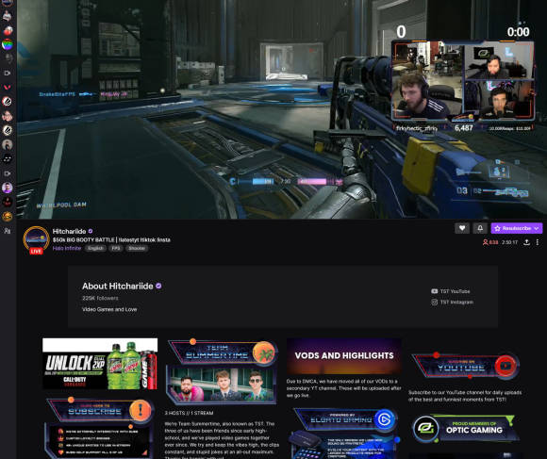
Task: Click the Instagram icon beside TST Instagram
Action: pos(435,303)
